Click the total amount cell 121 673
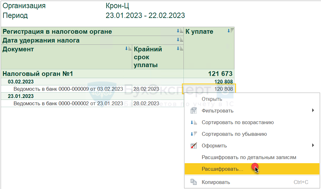 (220, 74)
